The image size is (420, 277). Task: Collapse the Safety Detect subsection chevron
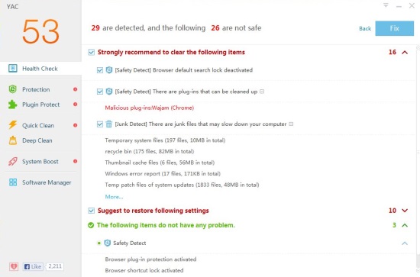click(x=405, y=243)
